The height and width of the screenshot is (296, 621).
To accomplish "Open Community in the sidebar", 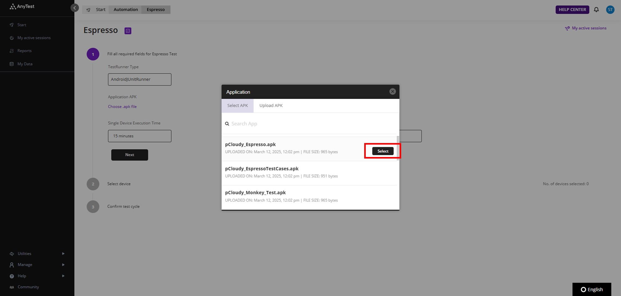I will coord(28,287).
